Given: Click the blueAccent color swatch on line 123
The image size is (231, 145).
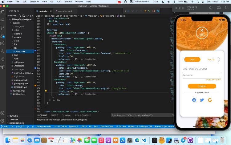Looking at the screenshot, I should (35, 68).
